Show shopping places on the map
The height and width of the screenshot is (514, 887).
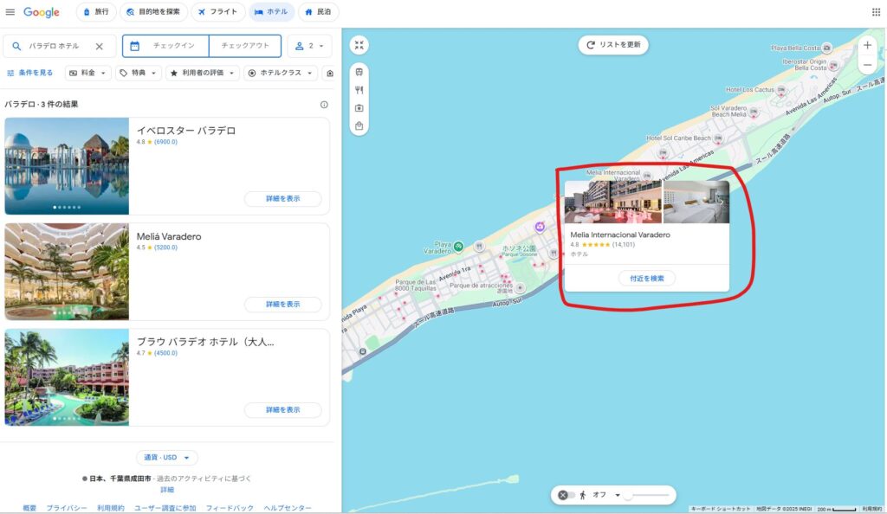(x=359, y=125)
